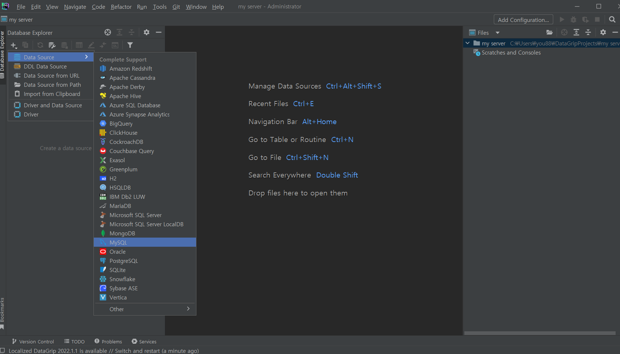Image resolution: width=620 pixels, height=354 pixels.
Task: Choose Data Source from Path
Action: point(51,85)
